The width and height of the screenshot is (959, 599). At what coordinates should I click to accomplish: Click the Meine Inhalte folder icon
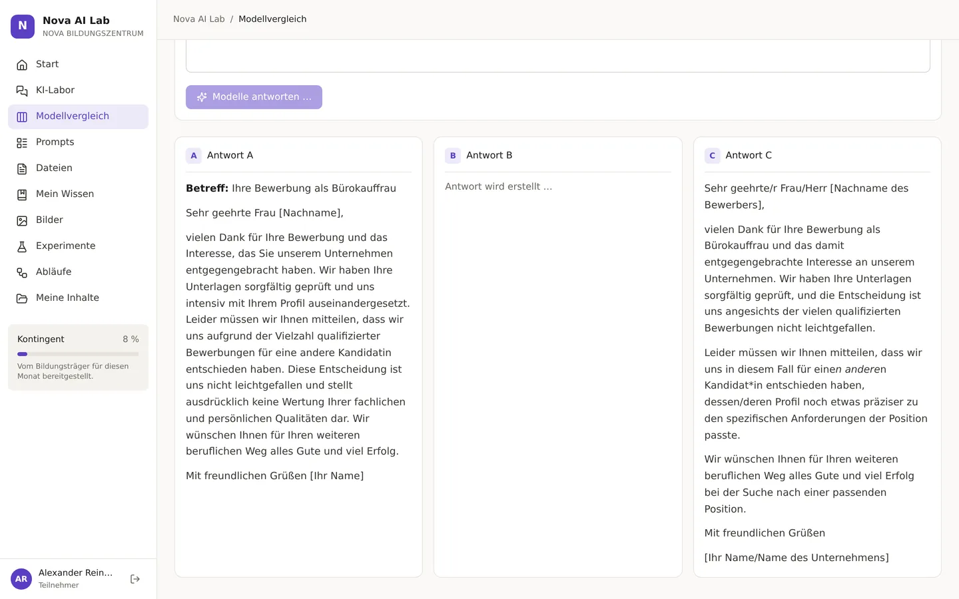point(22,298)
